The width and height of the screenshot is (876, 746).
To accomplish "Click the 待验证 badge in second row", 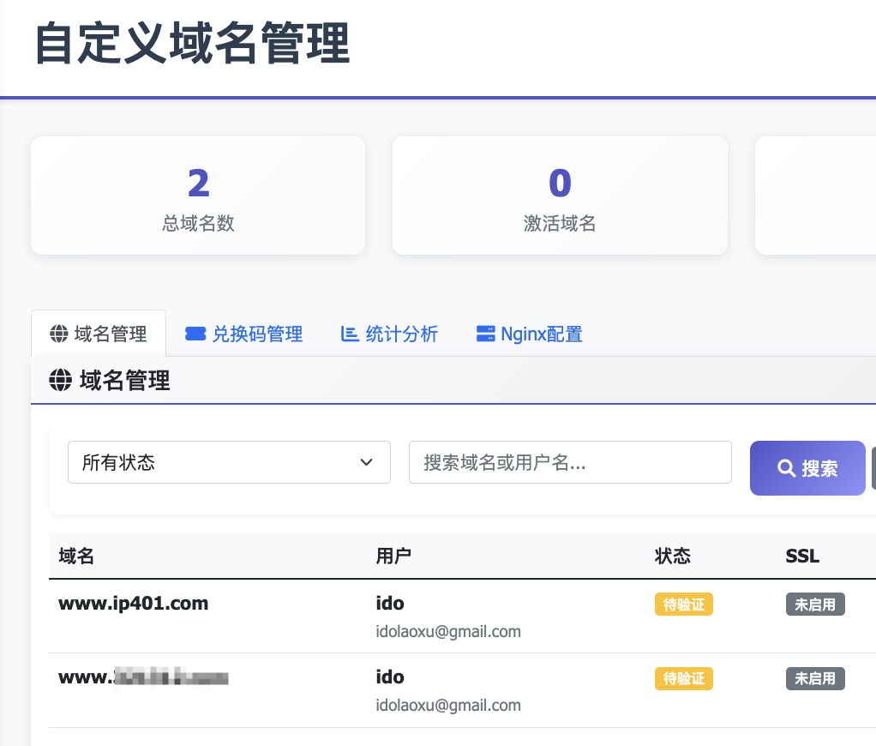I will click(x=684, y=679).
